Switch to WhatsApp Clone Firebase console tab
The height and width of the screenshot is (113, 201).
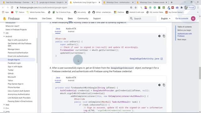(x=152, y=3)
